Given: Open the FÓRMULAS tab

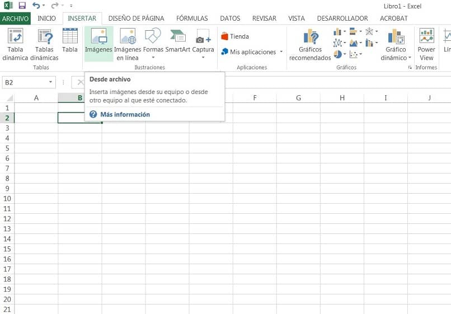Looking at the screenshot, I should tap(192, 18).
